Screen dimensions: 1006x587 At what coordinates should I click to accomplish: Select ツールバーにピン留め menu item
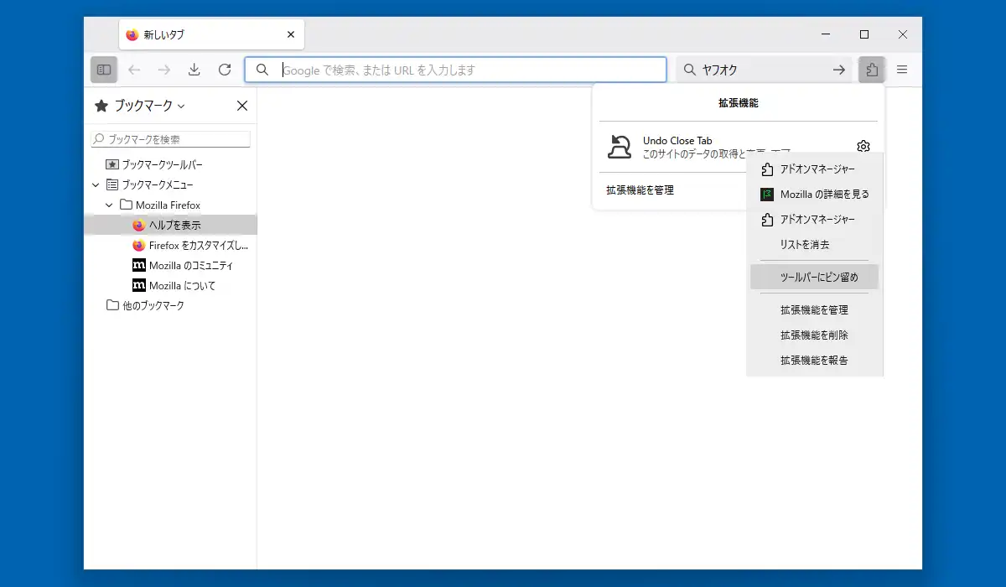[814, 277]
